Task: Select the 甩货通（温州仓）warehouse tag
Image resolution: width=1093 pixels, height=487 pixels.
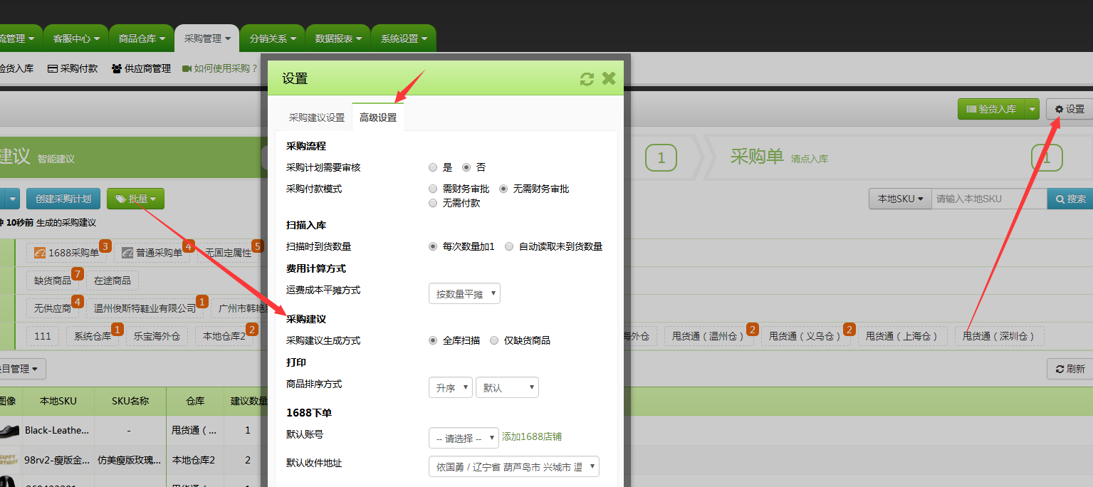Action: [x=708, y=336]
